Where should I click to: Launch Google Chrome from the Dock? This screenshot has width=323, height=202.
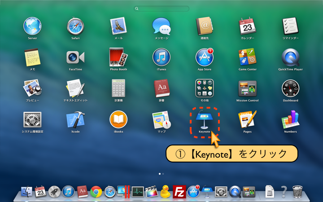pyautogui.click(x=96, y=192)
